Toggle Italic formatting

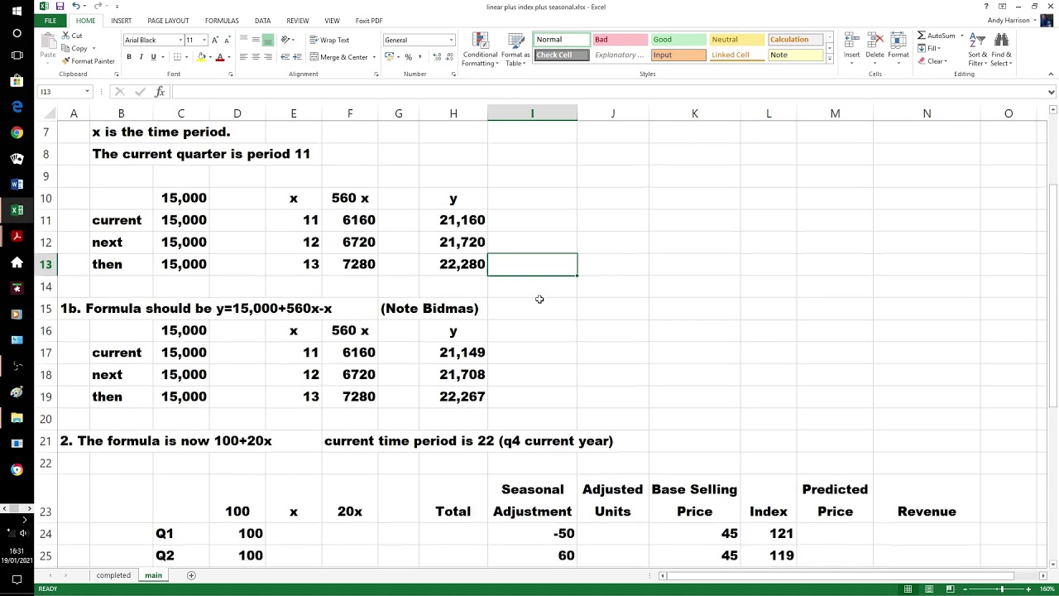tap(141, 57)
